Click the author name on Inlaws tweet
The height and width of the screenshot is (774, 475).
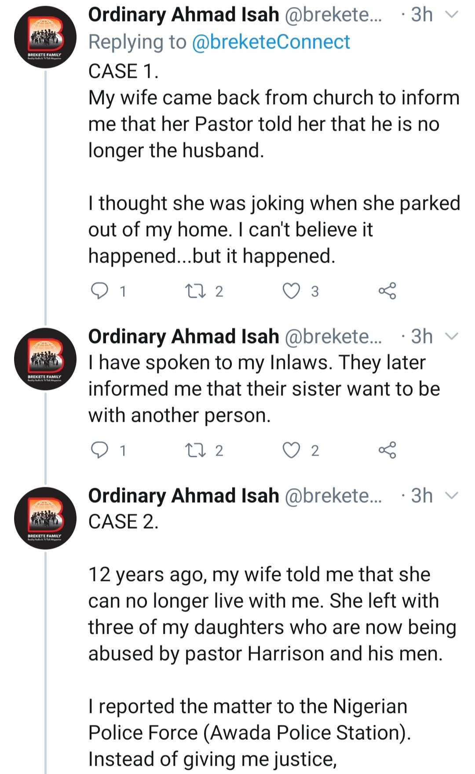183,336
